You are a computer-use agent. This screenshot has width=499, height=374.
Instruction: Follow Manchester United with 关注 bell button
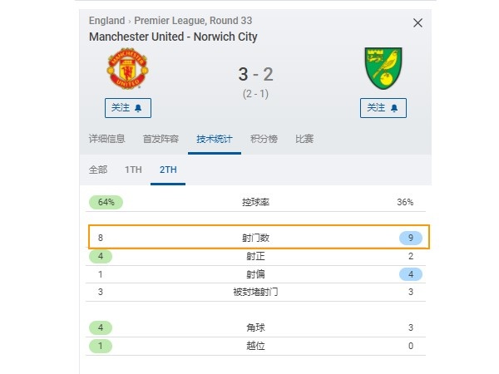(128, 108)
